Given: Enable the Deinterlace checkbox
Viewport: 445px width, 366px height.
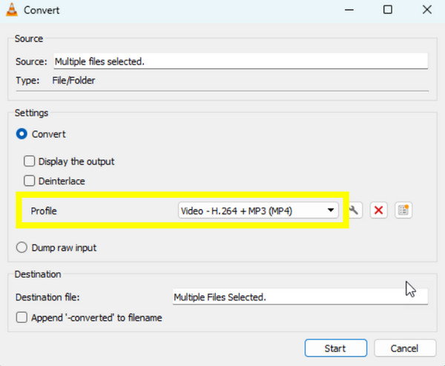Looking at the screenshot, I should (x=29, y=181).
